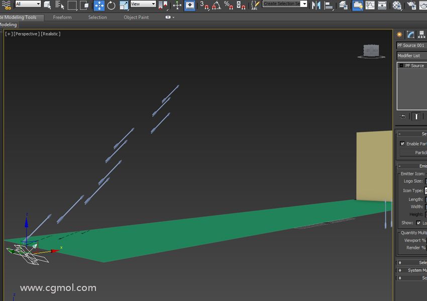Click the Select and Manipulate icon
Screen dimensions: 427x301
click(x=177, y=6)
